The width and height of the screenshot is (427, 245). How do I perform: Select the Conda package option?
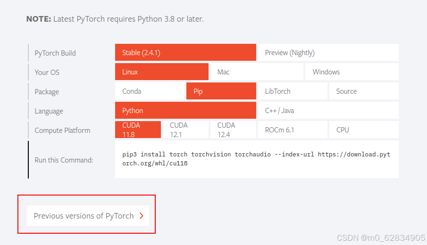(x=150, y=91)
